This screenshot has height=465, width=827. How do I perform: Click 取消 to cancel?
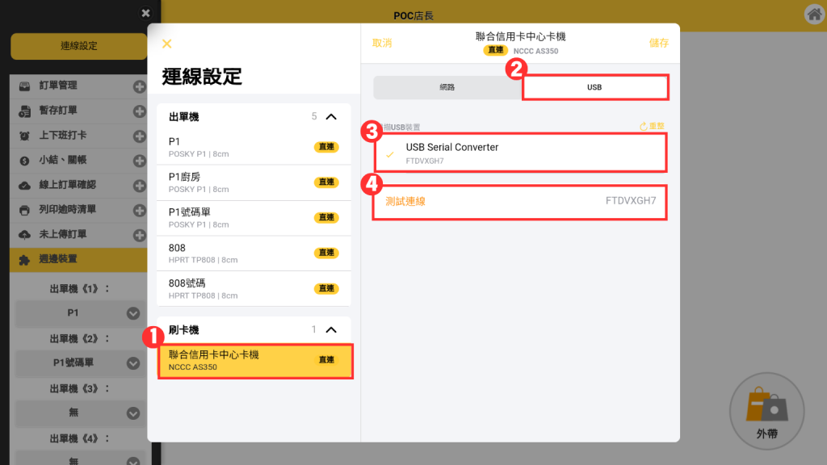(x=382, y=44)
